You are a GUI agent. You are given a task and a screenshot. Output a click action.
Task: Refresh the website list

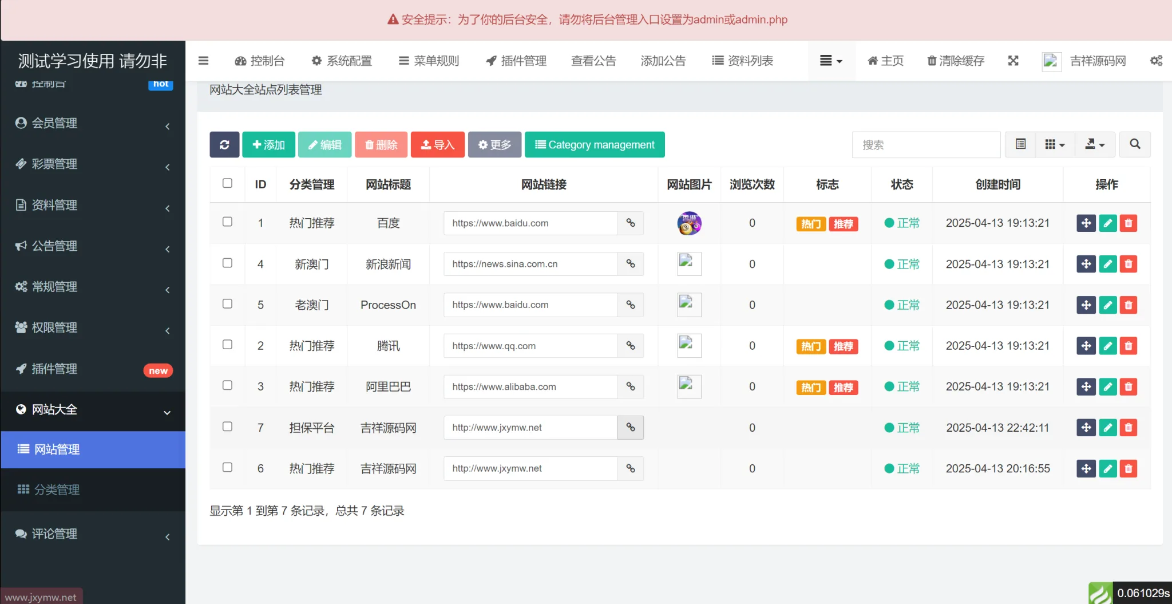(224, 144)
